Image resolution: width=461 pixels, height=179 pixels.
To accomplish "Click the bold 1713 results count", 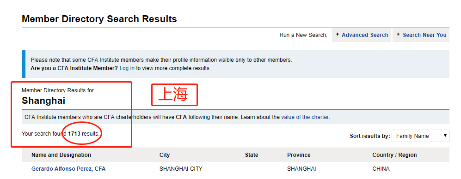I will (74, 134).
